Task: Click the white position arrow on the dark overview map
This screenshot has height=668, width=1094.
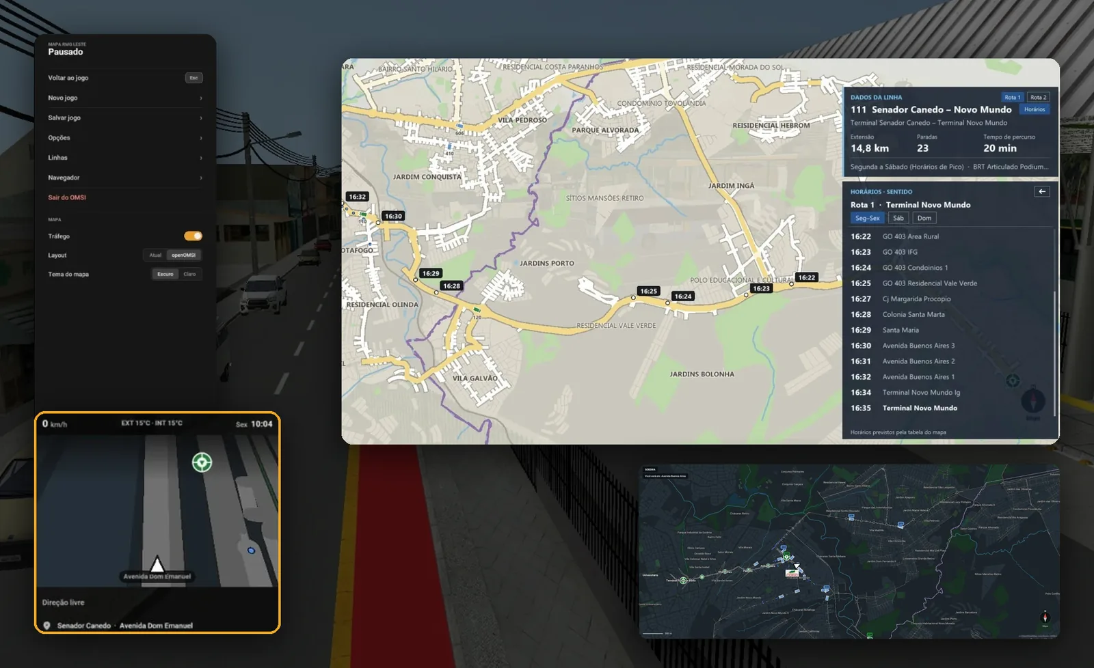Action: pyautogui.click(x=797, y=567)
